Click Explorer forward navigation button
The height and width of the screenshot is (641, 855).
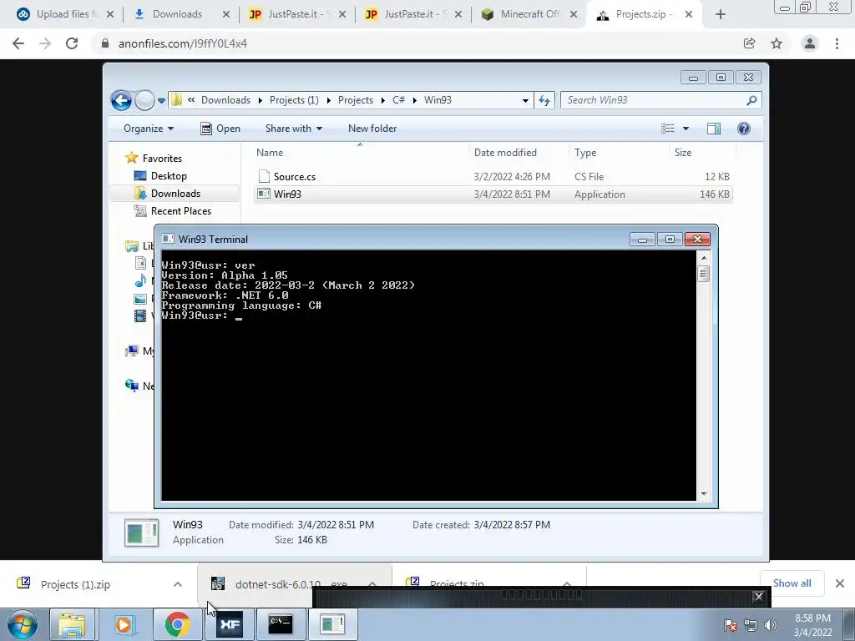pos(144,100)
